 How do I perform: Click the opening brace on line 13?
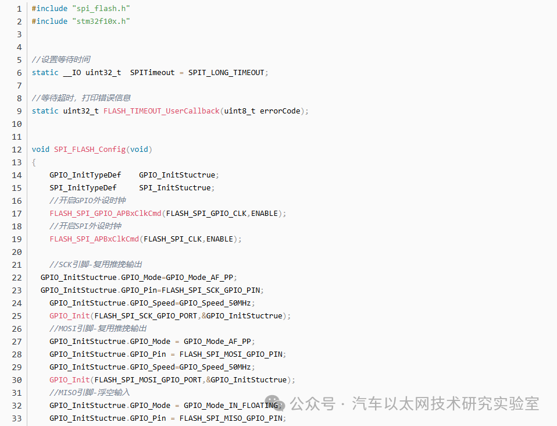(34, 162)
